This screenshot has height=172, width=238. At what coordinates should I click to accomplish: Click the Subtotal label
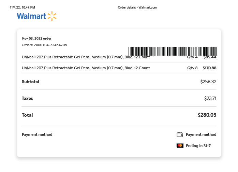click(x=30, y=82)
